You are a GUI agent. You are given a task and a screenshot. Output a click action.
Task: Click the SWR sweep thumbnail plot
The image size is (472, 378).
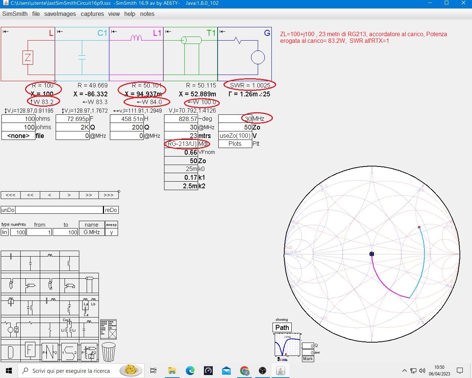pos(287,345)
